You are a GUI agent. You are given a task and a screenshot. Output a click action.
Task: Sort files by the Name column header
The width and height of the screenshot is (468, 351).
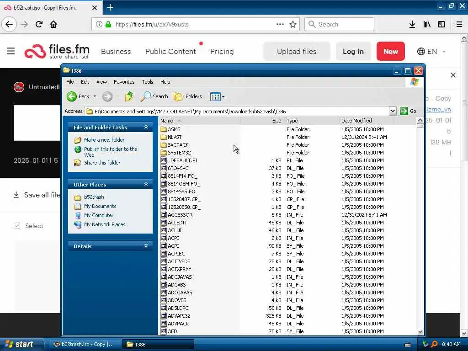(199, 121)
